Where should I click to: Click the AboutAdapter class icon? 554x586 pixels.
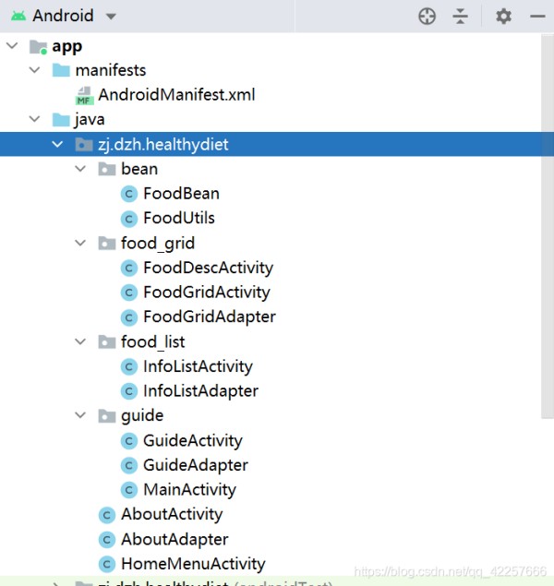click(x=107, y=539)
